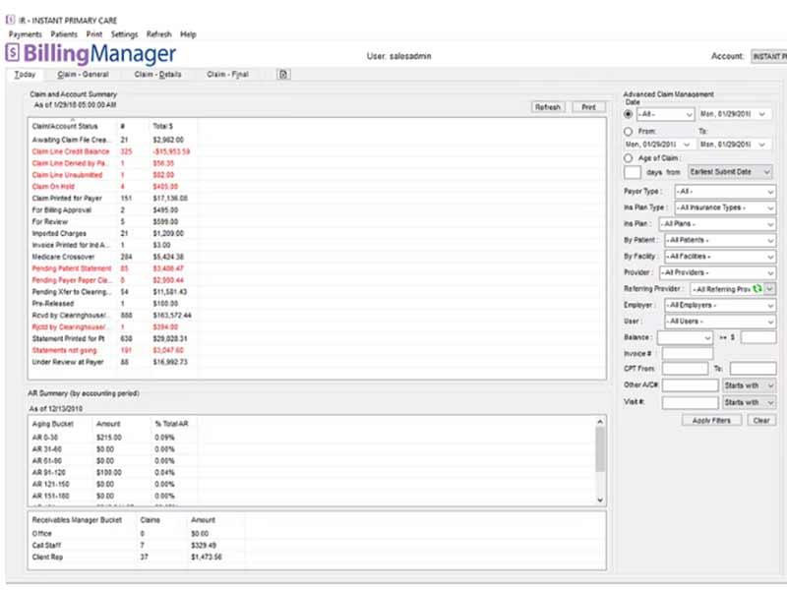Click the Age of Claim days field
The image size is (787, 590).
coord(632,172)
